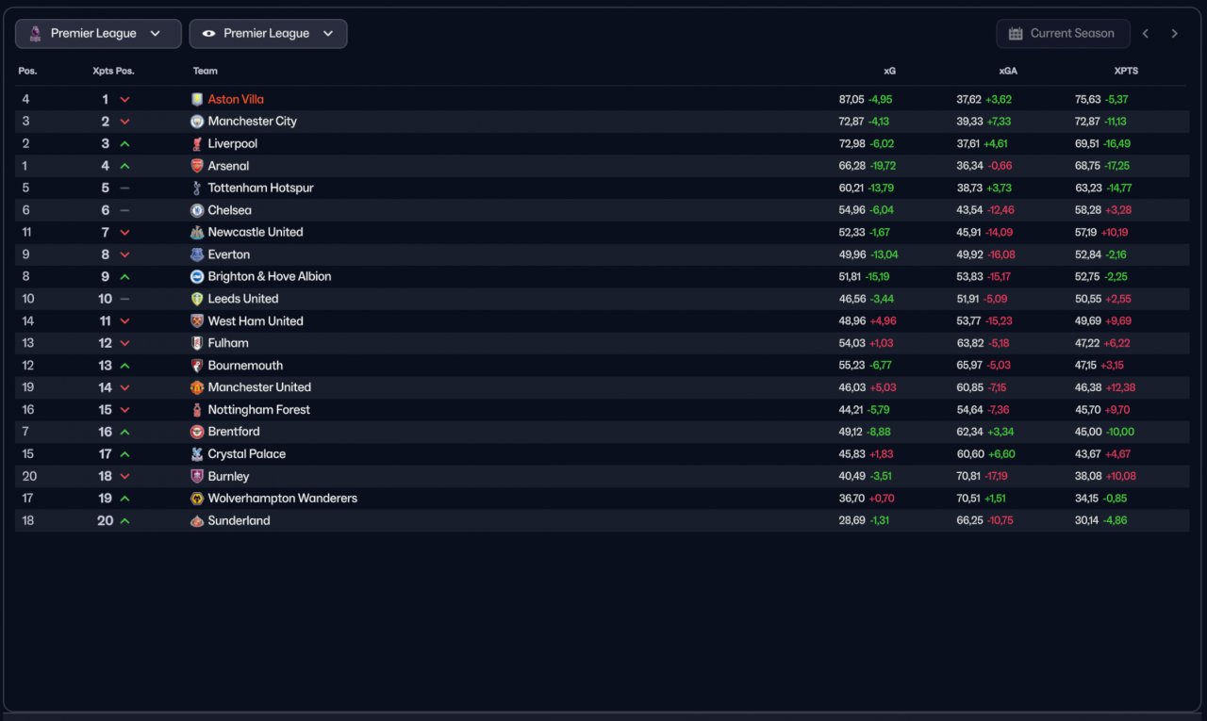Image resolution: width=1207 pixels, height=721 pixels.
Task: Click the Brentford club crest
Action: 197,432
